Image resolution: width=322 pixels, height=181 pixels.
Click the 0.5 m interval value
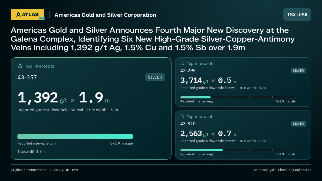[x=227, y=80]
